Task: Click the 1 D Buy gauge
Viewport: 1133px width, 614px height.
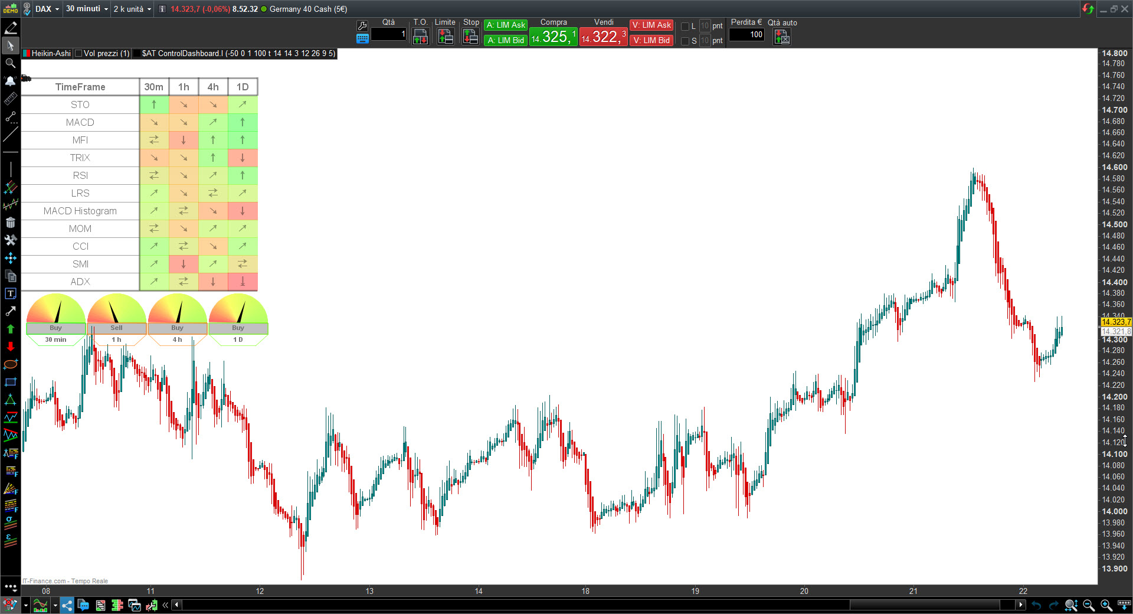Action: pyautogui.click(x=238, y=319)
